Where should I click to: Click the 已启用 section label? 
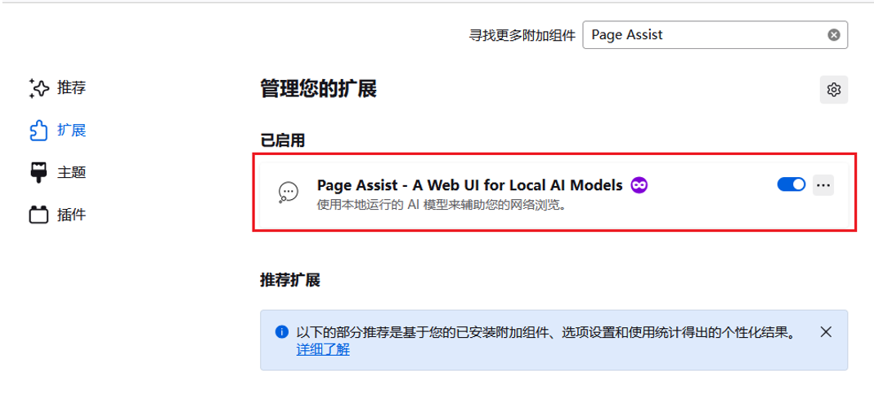283,140
